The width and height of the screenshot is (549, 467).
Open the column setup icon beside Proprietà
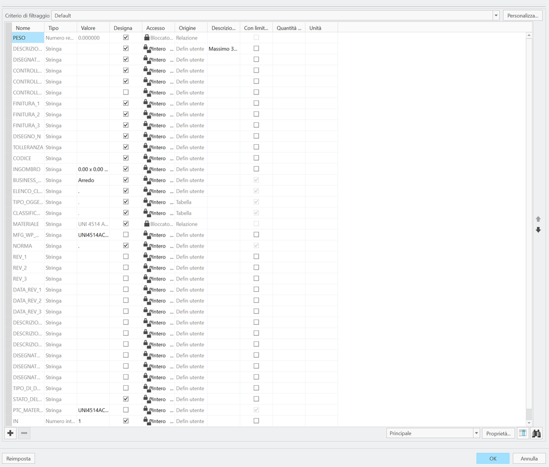523,433
